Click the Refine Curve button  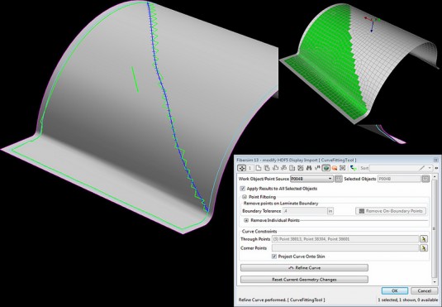304,268
